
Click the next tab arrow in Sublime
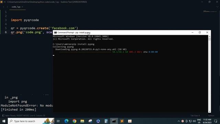point(7,7)
